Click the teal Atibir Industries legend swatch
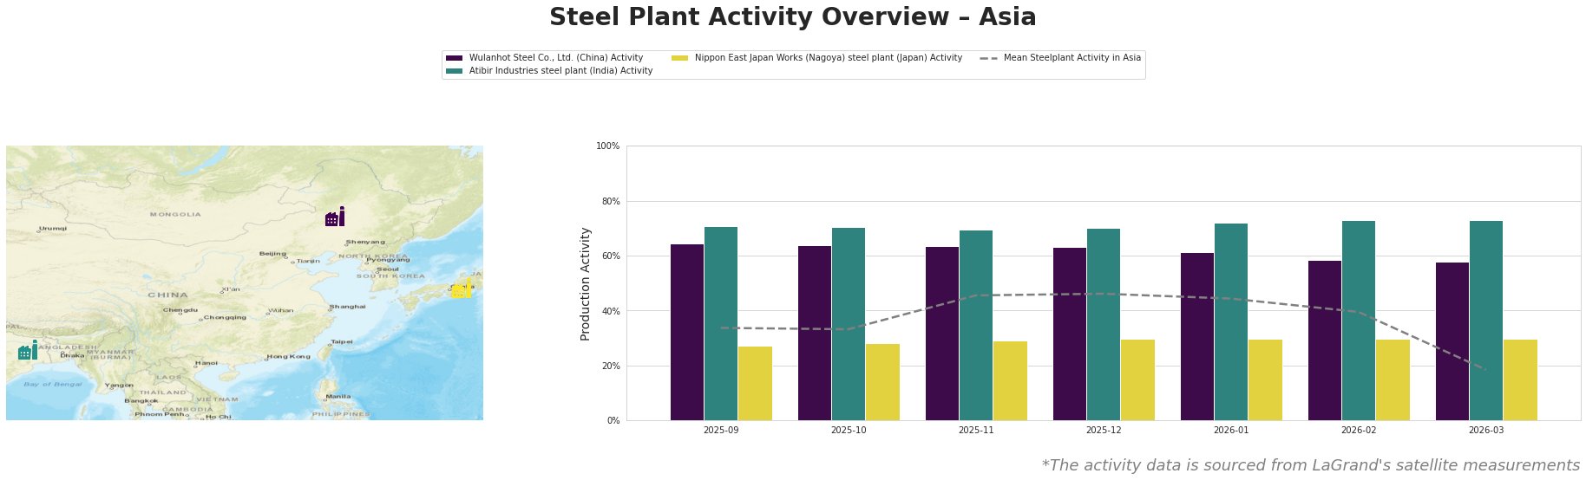The width and height of the screenshot is (1586, 480). [x=454, y=71]
